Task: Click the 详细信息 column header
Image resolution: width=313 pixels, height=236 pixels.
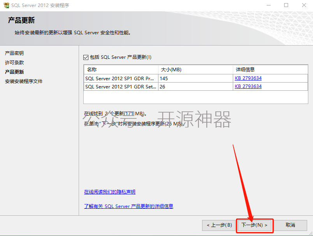Action: [271, 69]
